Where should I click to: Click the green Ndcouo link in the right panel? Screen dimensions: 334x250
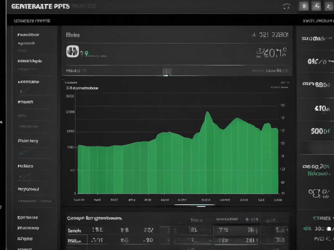tap(318, 174)
